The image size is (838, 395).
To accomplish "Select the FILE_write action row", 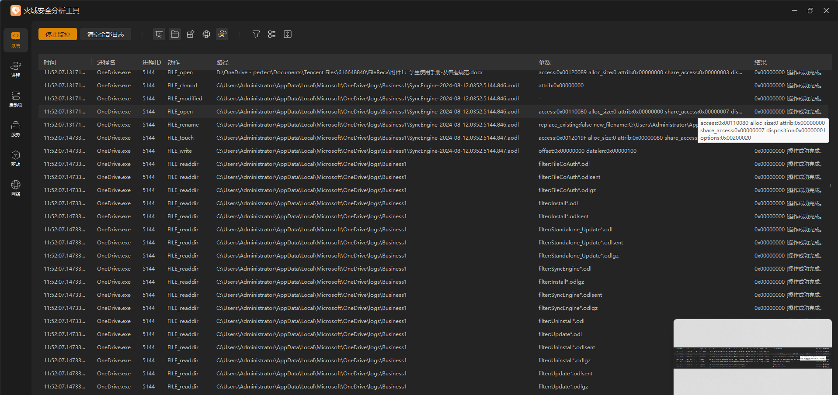I will click(x=433, y=151).
